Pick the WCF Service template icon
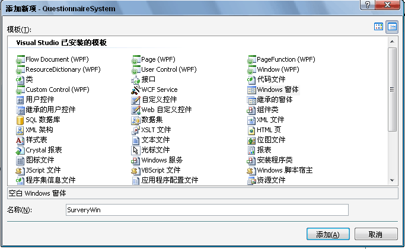 point(136,90)
